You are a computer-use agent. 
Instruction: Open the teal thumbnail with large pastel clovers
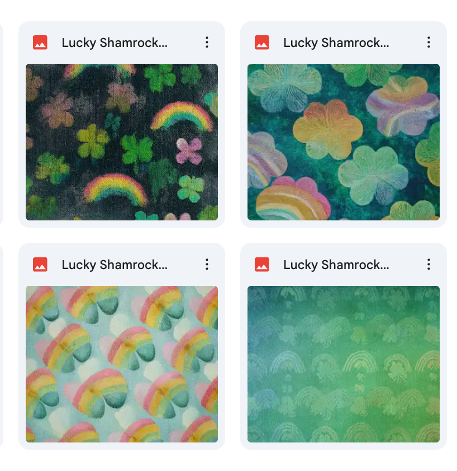coord(344,142)
